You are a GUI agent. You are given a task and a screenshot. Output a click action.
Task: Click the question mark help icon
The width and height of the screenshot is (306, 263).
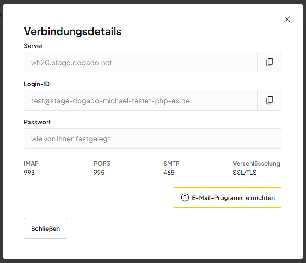[185, 197]
